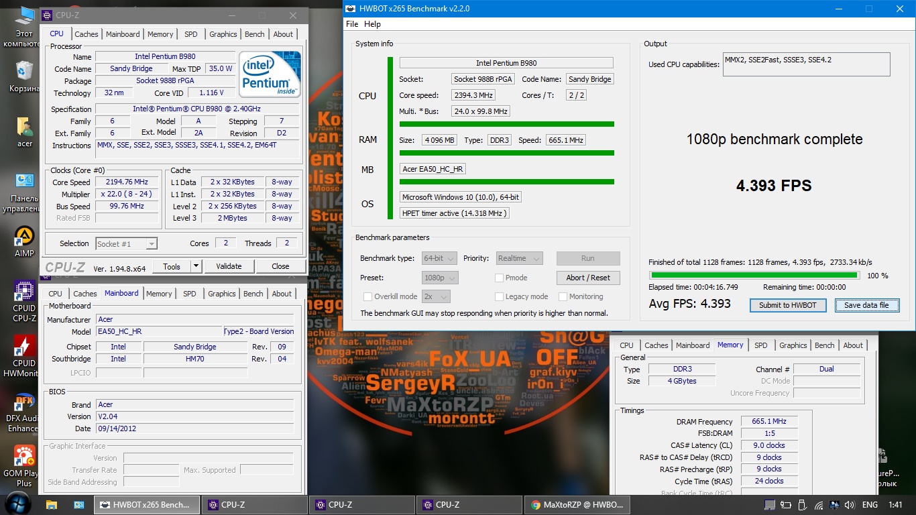Open the taskbar clock showing 1:41
This screenshot has height=515, width=916.
point(895,505)
